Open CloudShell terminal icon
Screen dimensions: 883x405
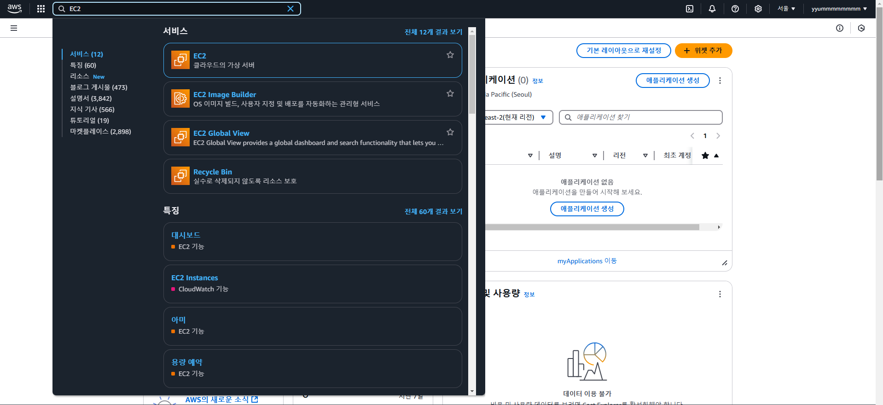(690, 9)
